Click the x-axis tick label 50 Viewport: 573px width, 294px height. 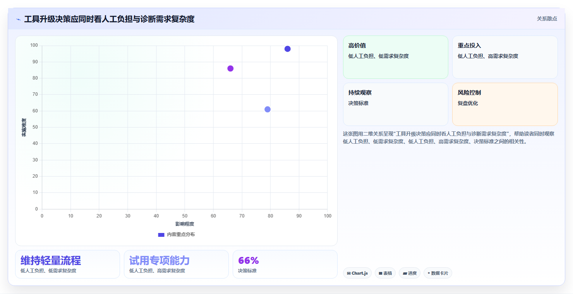click(x=185, y=216)
